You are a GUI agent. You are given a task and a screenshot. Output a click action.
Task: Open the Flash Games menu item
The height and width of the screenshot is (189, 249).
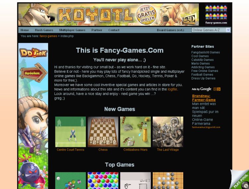tap(44, 30)
